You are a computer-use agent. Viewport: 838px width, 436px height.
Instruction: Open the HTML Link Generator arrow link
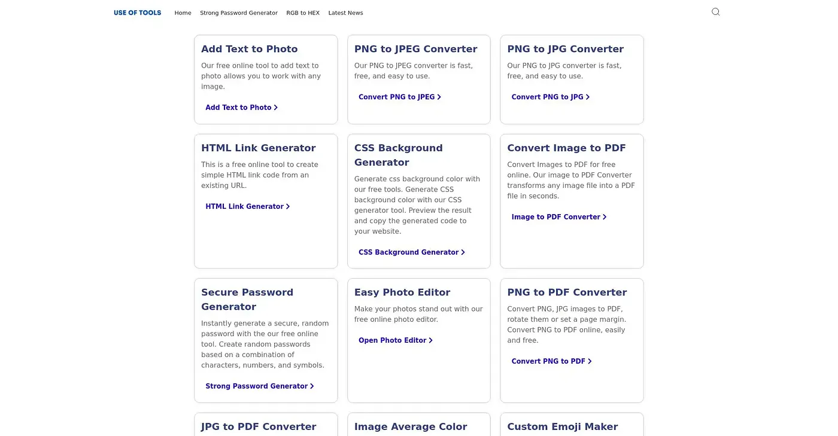pos(247,206)
